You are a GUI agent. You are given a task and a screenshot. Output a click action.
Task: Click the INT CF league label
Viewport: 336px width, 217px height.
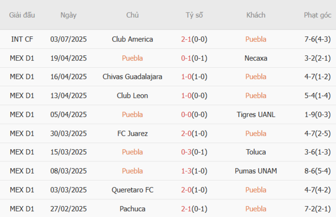[22, 39]
